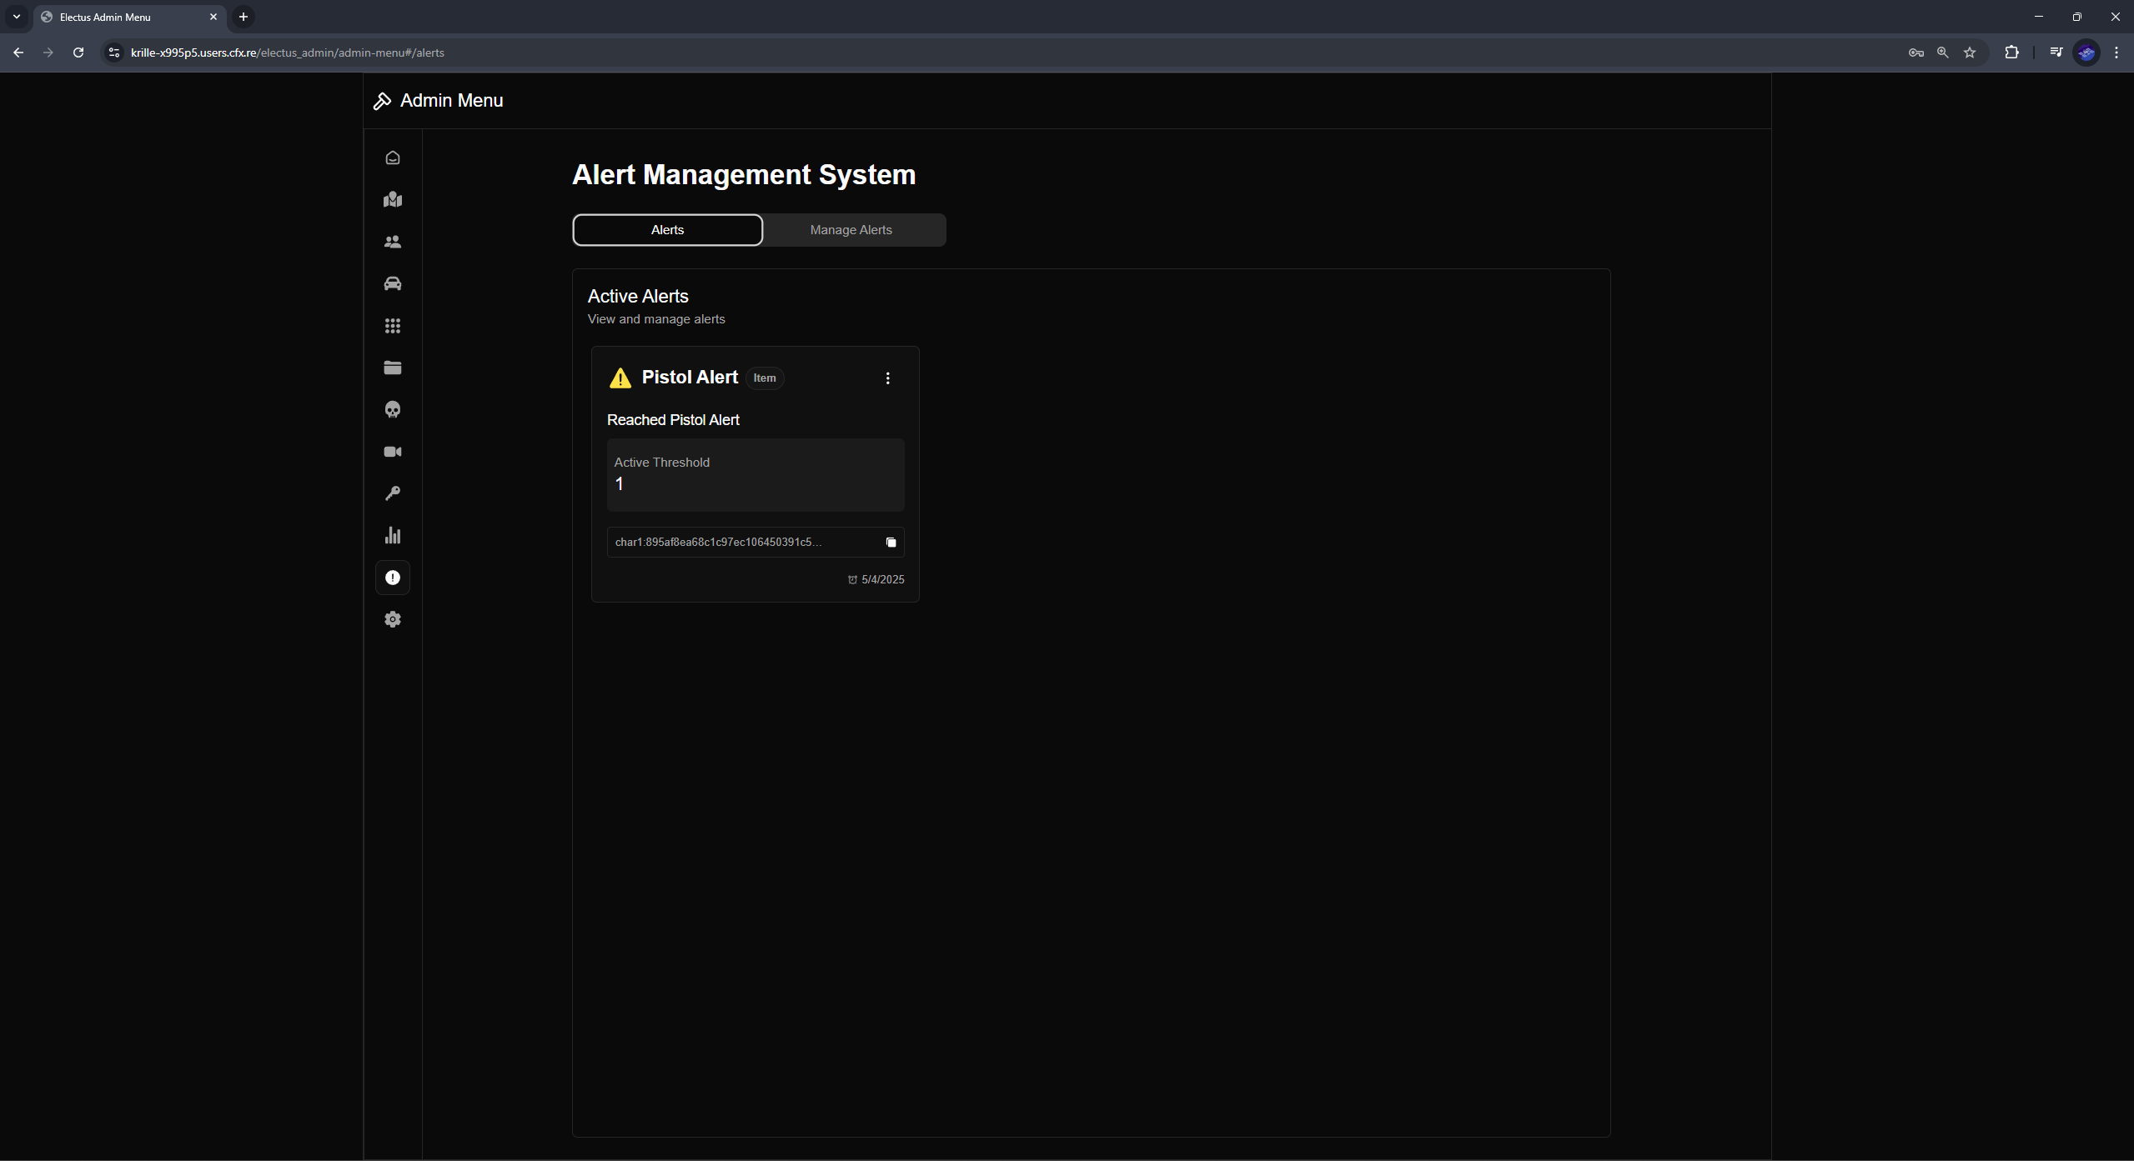Select the alerts exclamation icon in sidebar
Image resolution: width=2134 pixels, height=1161 pixels.
392,578
